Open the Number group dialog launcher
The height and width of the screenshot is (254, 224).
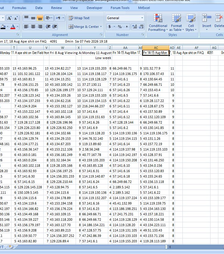pos(143,34)
